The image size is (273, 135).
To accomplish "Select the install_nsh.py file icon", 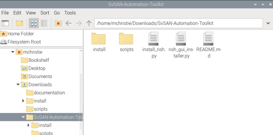I will [153, 39].
